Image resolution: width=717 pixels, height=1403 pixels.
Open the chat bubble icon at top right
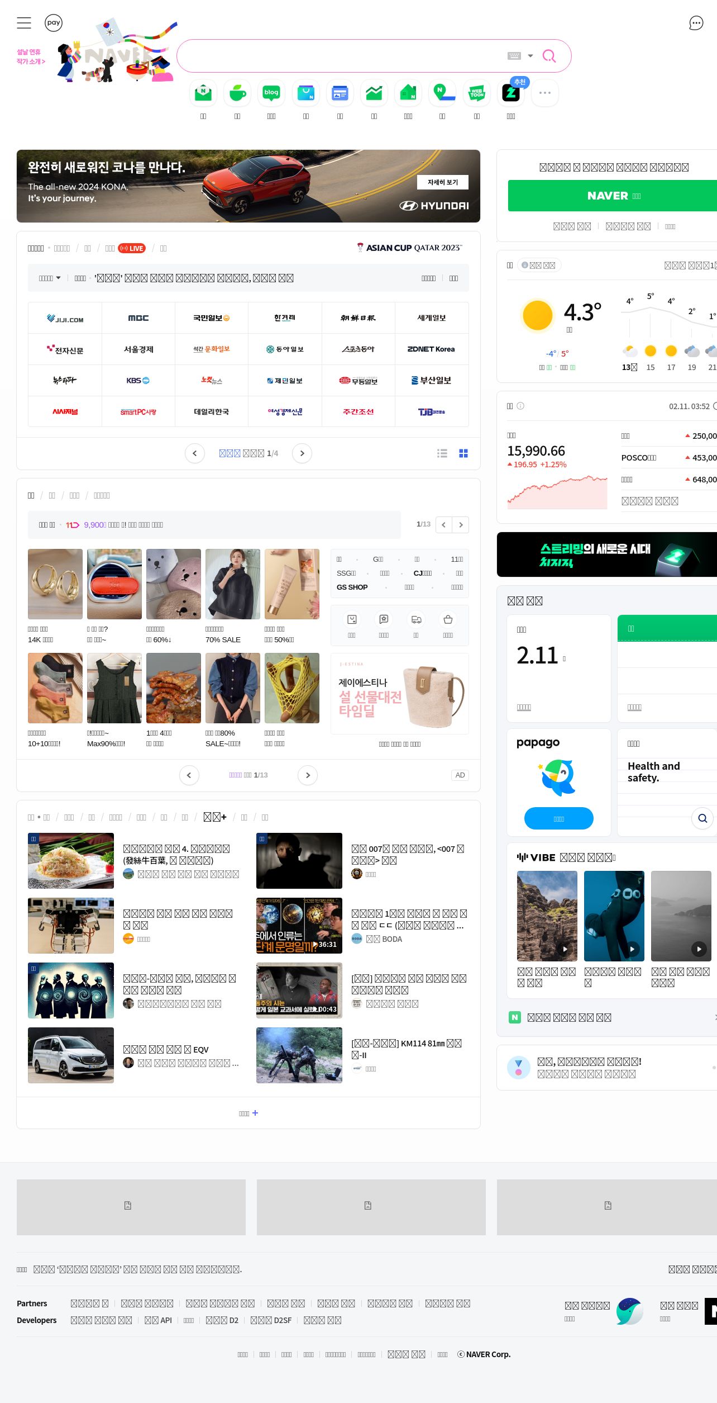(x=696, y=23)
